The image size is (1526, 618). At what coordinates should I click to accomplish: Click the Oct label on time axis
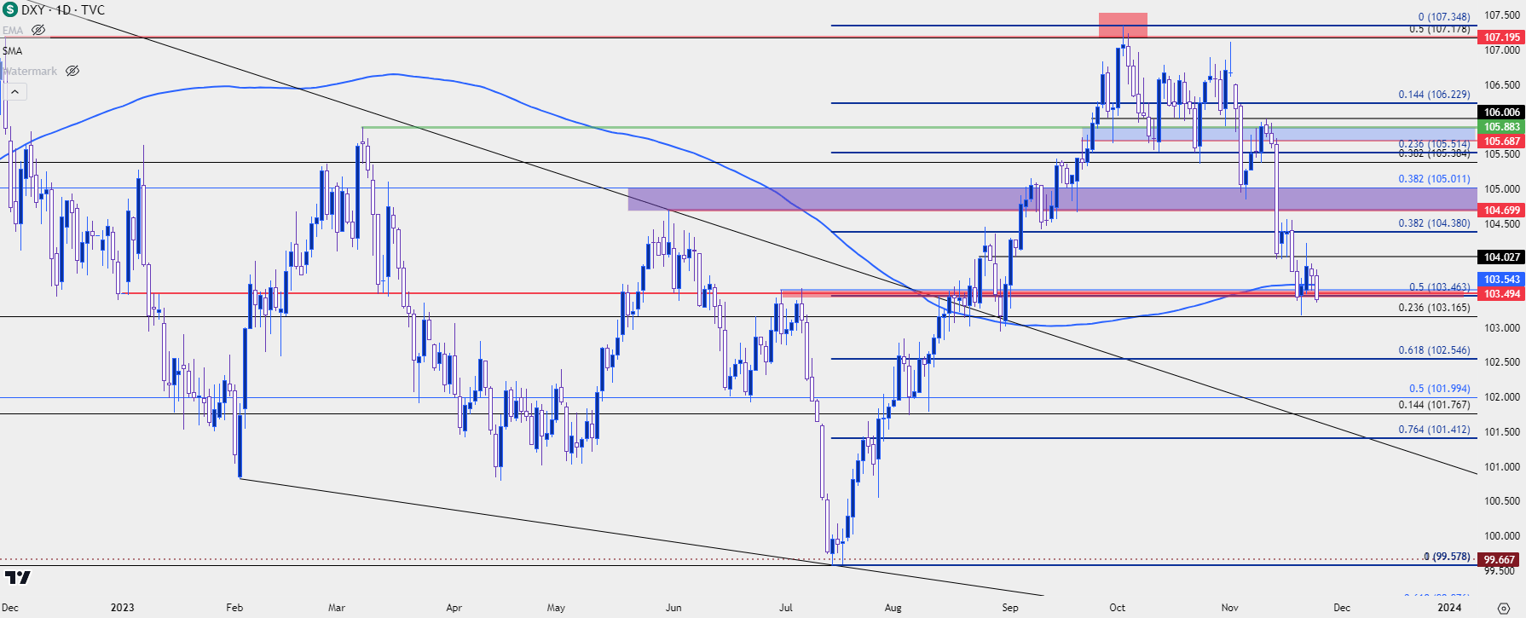pyautogui.click(x=1117, y=608)
